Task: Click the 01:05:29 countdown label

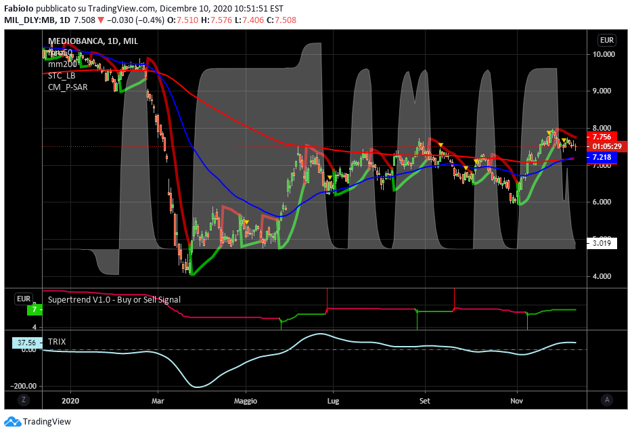Action: coord(607,146)
